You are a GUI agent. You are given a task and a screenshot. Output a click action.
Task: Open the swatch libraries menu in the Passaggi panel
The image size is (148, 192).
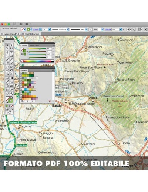coord(22,101)
